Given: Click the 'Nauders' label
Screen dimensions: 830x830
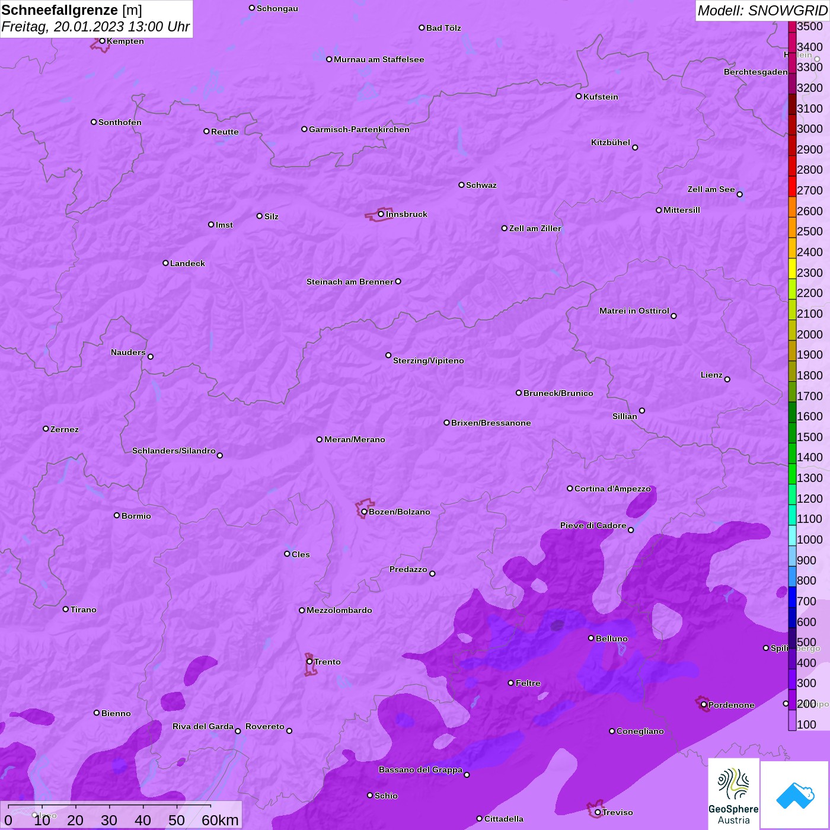Looking at the screenshot, I should [128, 352].
